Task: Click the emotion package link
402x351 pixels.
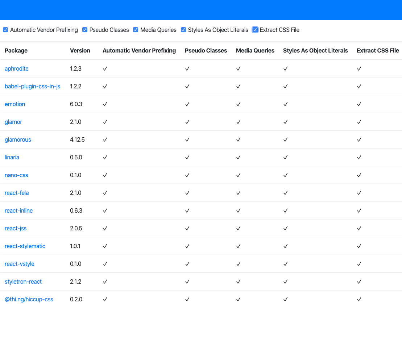Action: click(x=15, y=104)
